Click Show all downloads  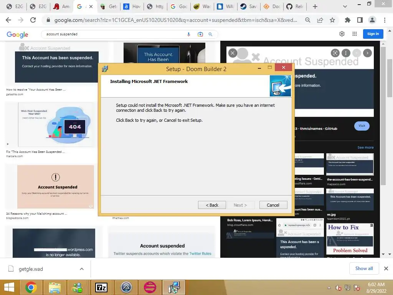pyautogui.click(x=364, y=268)
